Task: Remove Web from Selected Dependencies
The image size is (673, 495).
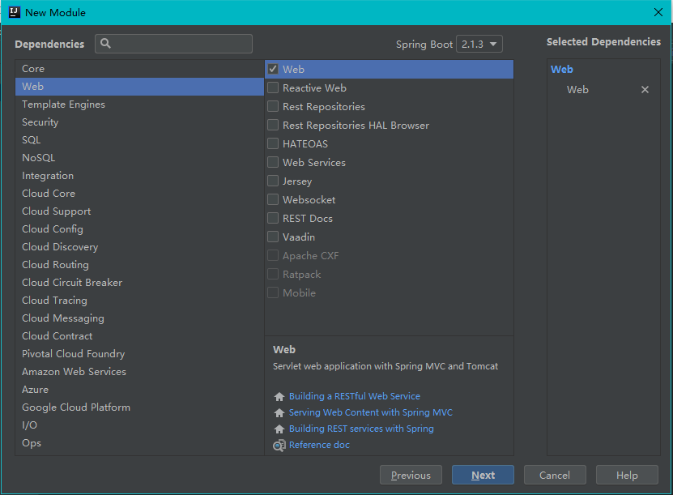Action: tap(645, 89)
